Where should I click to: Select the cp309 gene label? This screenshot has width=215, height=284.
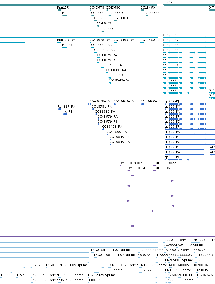coord(168,2)
